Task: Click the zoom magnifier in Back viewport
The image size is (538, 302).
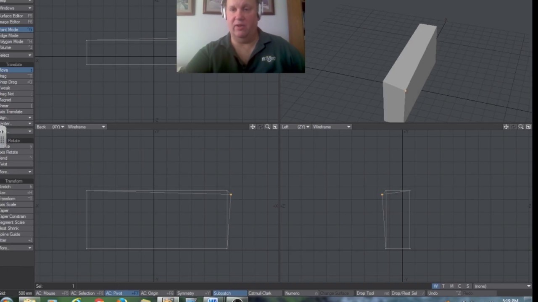Action: tap(267, 127)
